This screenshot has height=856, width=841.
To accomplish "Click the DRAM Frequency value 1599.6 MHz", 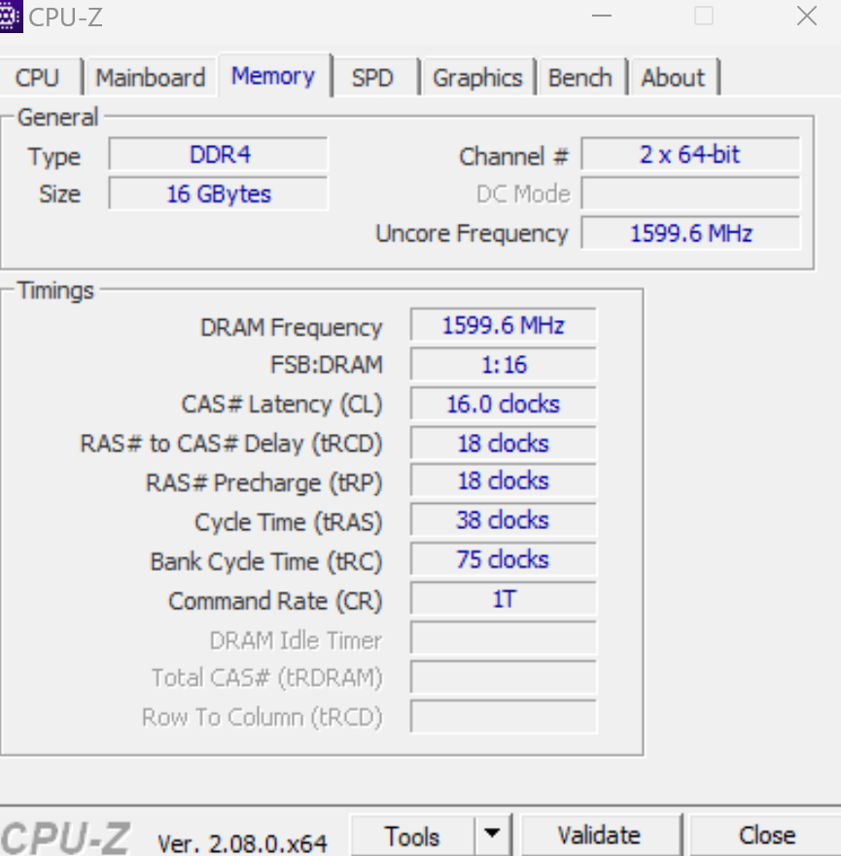I will click(x=504, y=325).
